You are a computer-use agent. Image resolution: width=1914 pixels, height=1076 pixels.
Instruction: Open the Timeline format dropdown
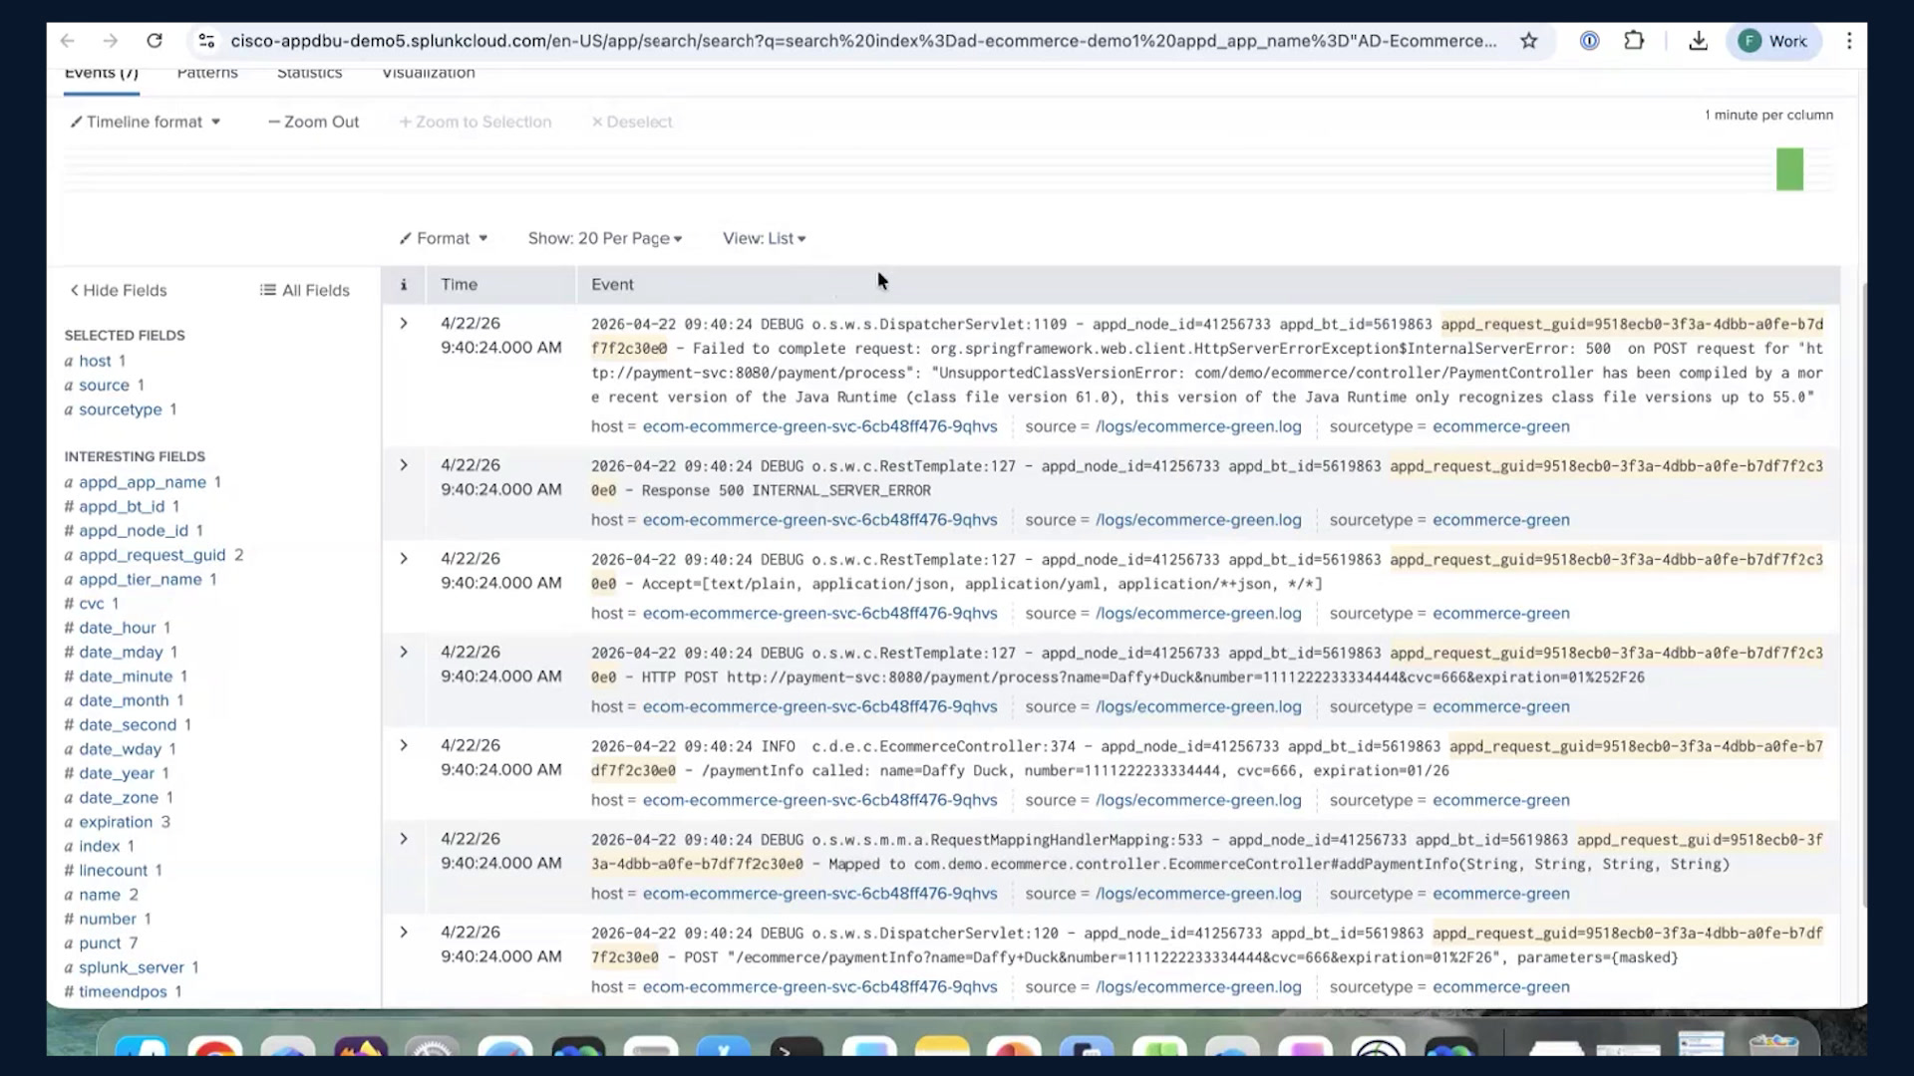(x=146, y=122)
